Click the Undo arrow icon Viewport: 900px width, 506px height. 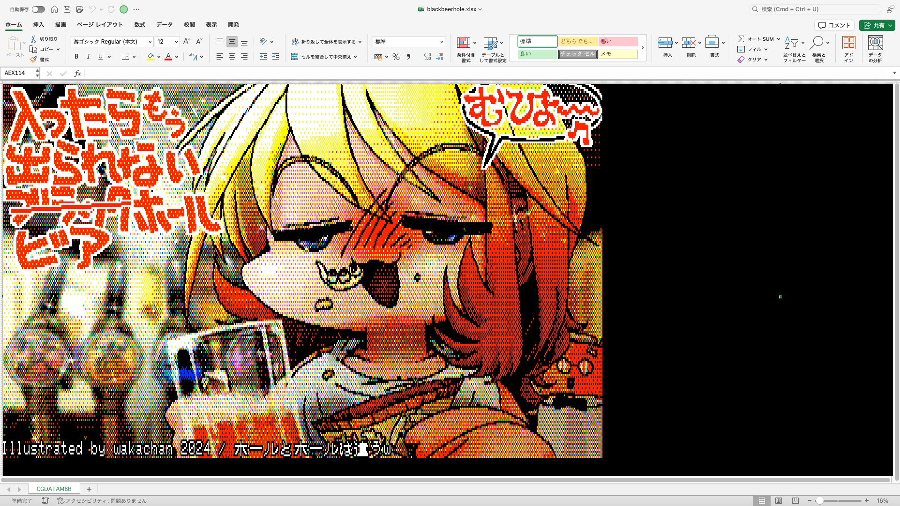click(x=92, y=9)
